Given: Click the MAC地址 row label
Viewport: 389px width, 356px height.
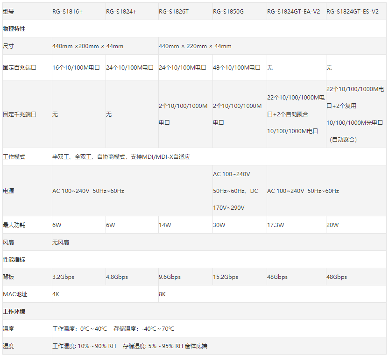Looking at the screenshot, I should pyautogui.click(x=15, y=294).
